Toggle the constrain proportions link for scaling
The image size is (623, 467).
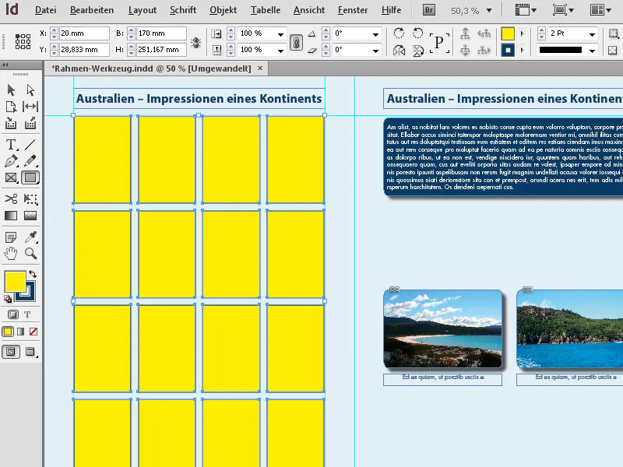[x=296, y=43]
